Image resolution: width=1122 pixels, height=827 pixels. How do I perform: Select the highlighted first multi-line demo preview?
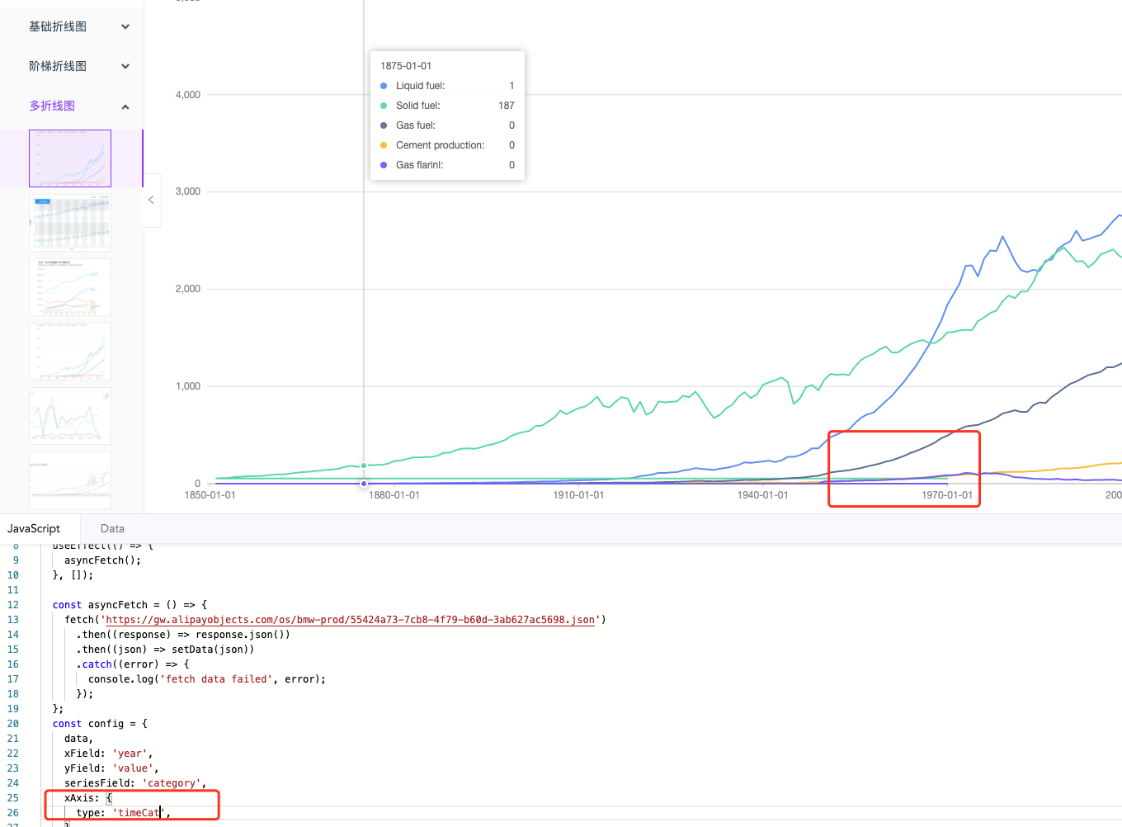point(70,158)
